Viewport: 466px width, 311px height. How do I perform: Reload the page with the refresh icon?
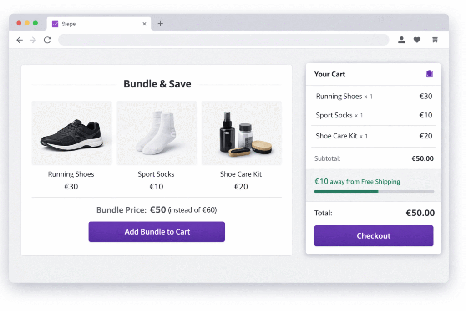pos(47,40)
